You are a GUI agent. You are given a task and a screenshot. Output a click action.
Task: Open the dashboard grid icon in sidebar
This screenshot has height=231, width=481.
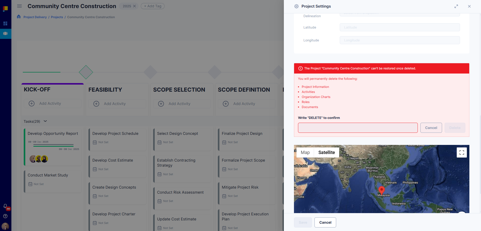[x=5, y=23]
